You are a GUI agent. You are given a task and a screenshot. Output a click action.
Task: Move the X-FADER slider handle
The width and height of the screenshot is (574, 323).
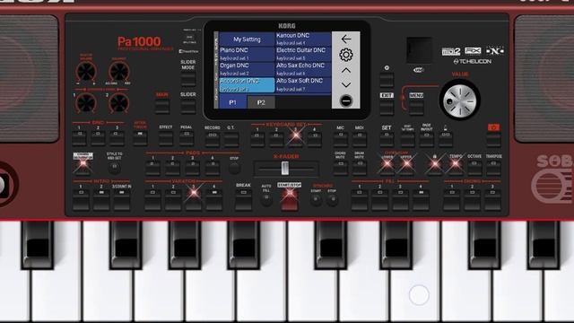(285, 169)
